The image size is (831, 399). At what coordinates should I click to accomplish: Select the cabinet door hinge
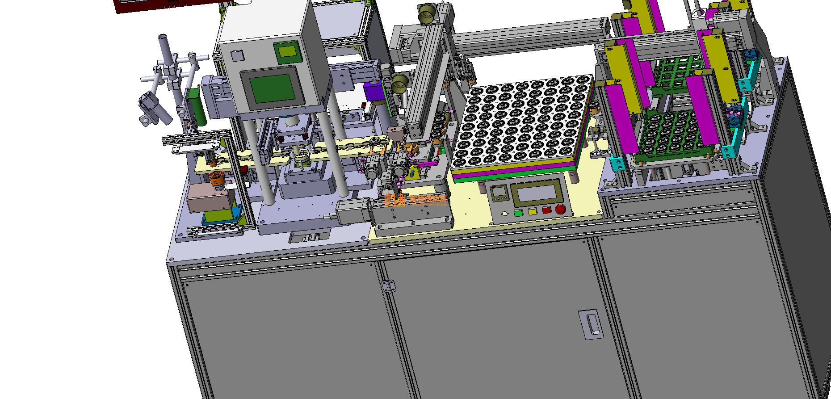[388, 286]
